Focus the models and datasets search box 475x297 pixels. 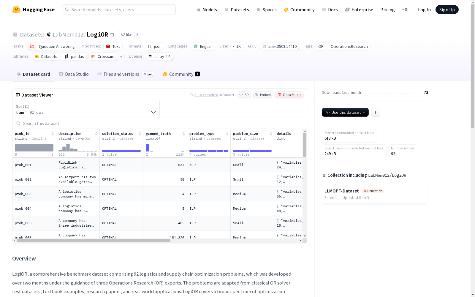click(x=119, y=10)
